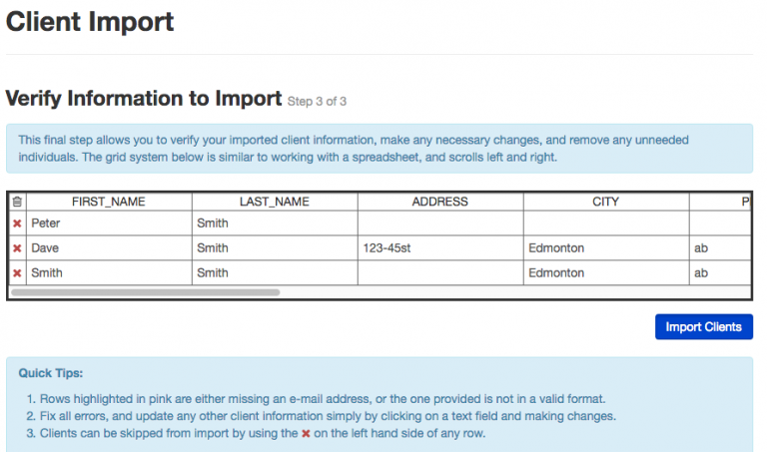Remove Peter Smith row with red X
The image size is (767, 452).
(17, 224)
